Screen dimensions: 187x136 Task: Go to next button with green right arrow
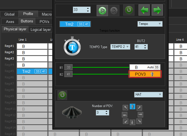coord(157,10)
